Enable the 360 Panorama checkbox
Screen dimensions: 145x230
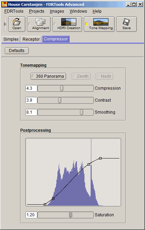coord(33,76)
